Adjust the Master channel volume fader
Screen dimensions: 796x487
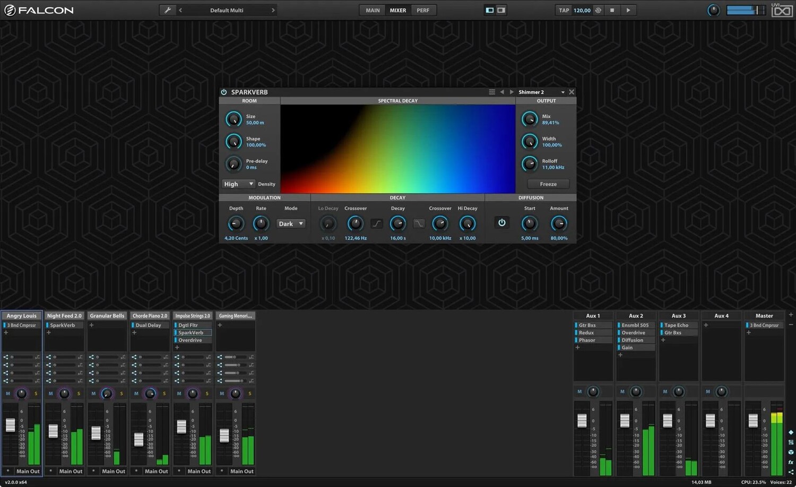753,421
